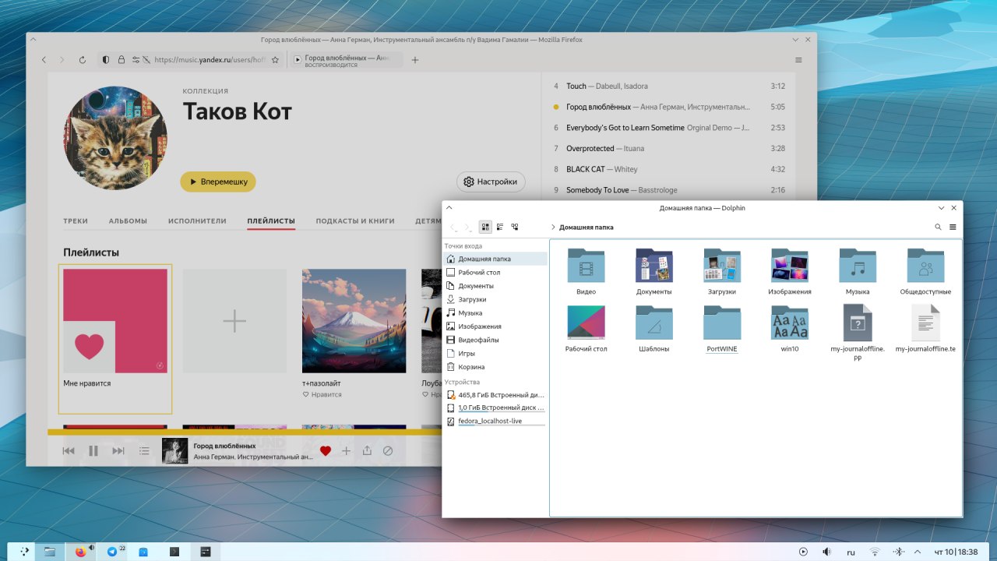Select Видеофайлы in Dolphin places sidebar
This screenshot has height=561, width=997.
(495, 340)
